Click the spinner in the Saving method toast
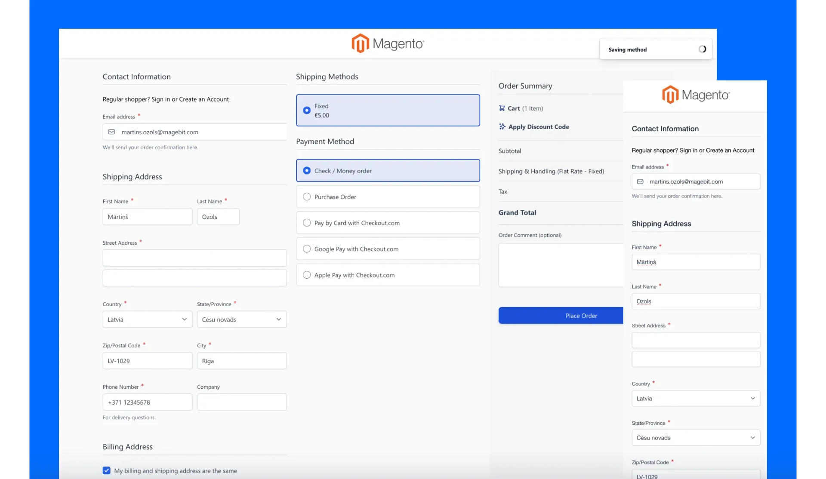Image resolution: width=826 pixels, height=479 pixels. (x=702, y=49)
